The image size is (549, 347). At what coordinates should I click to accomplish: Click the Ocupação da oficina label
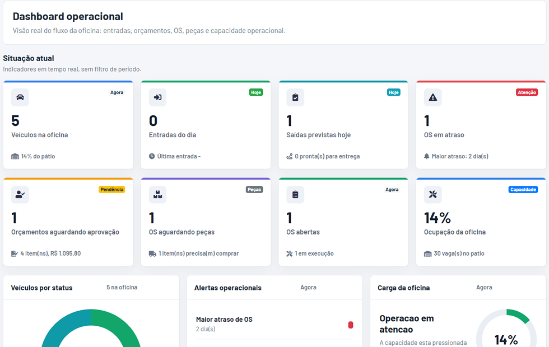pos(455,232)
